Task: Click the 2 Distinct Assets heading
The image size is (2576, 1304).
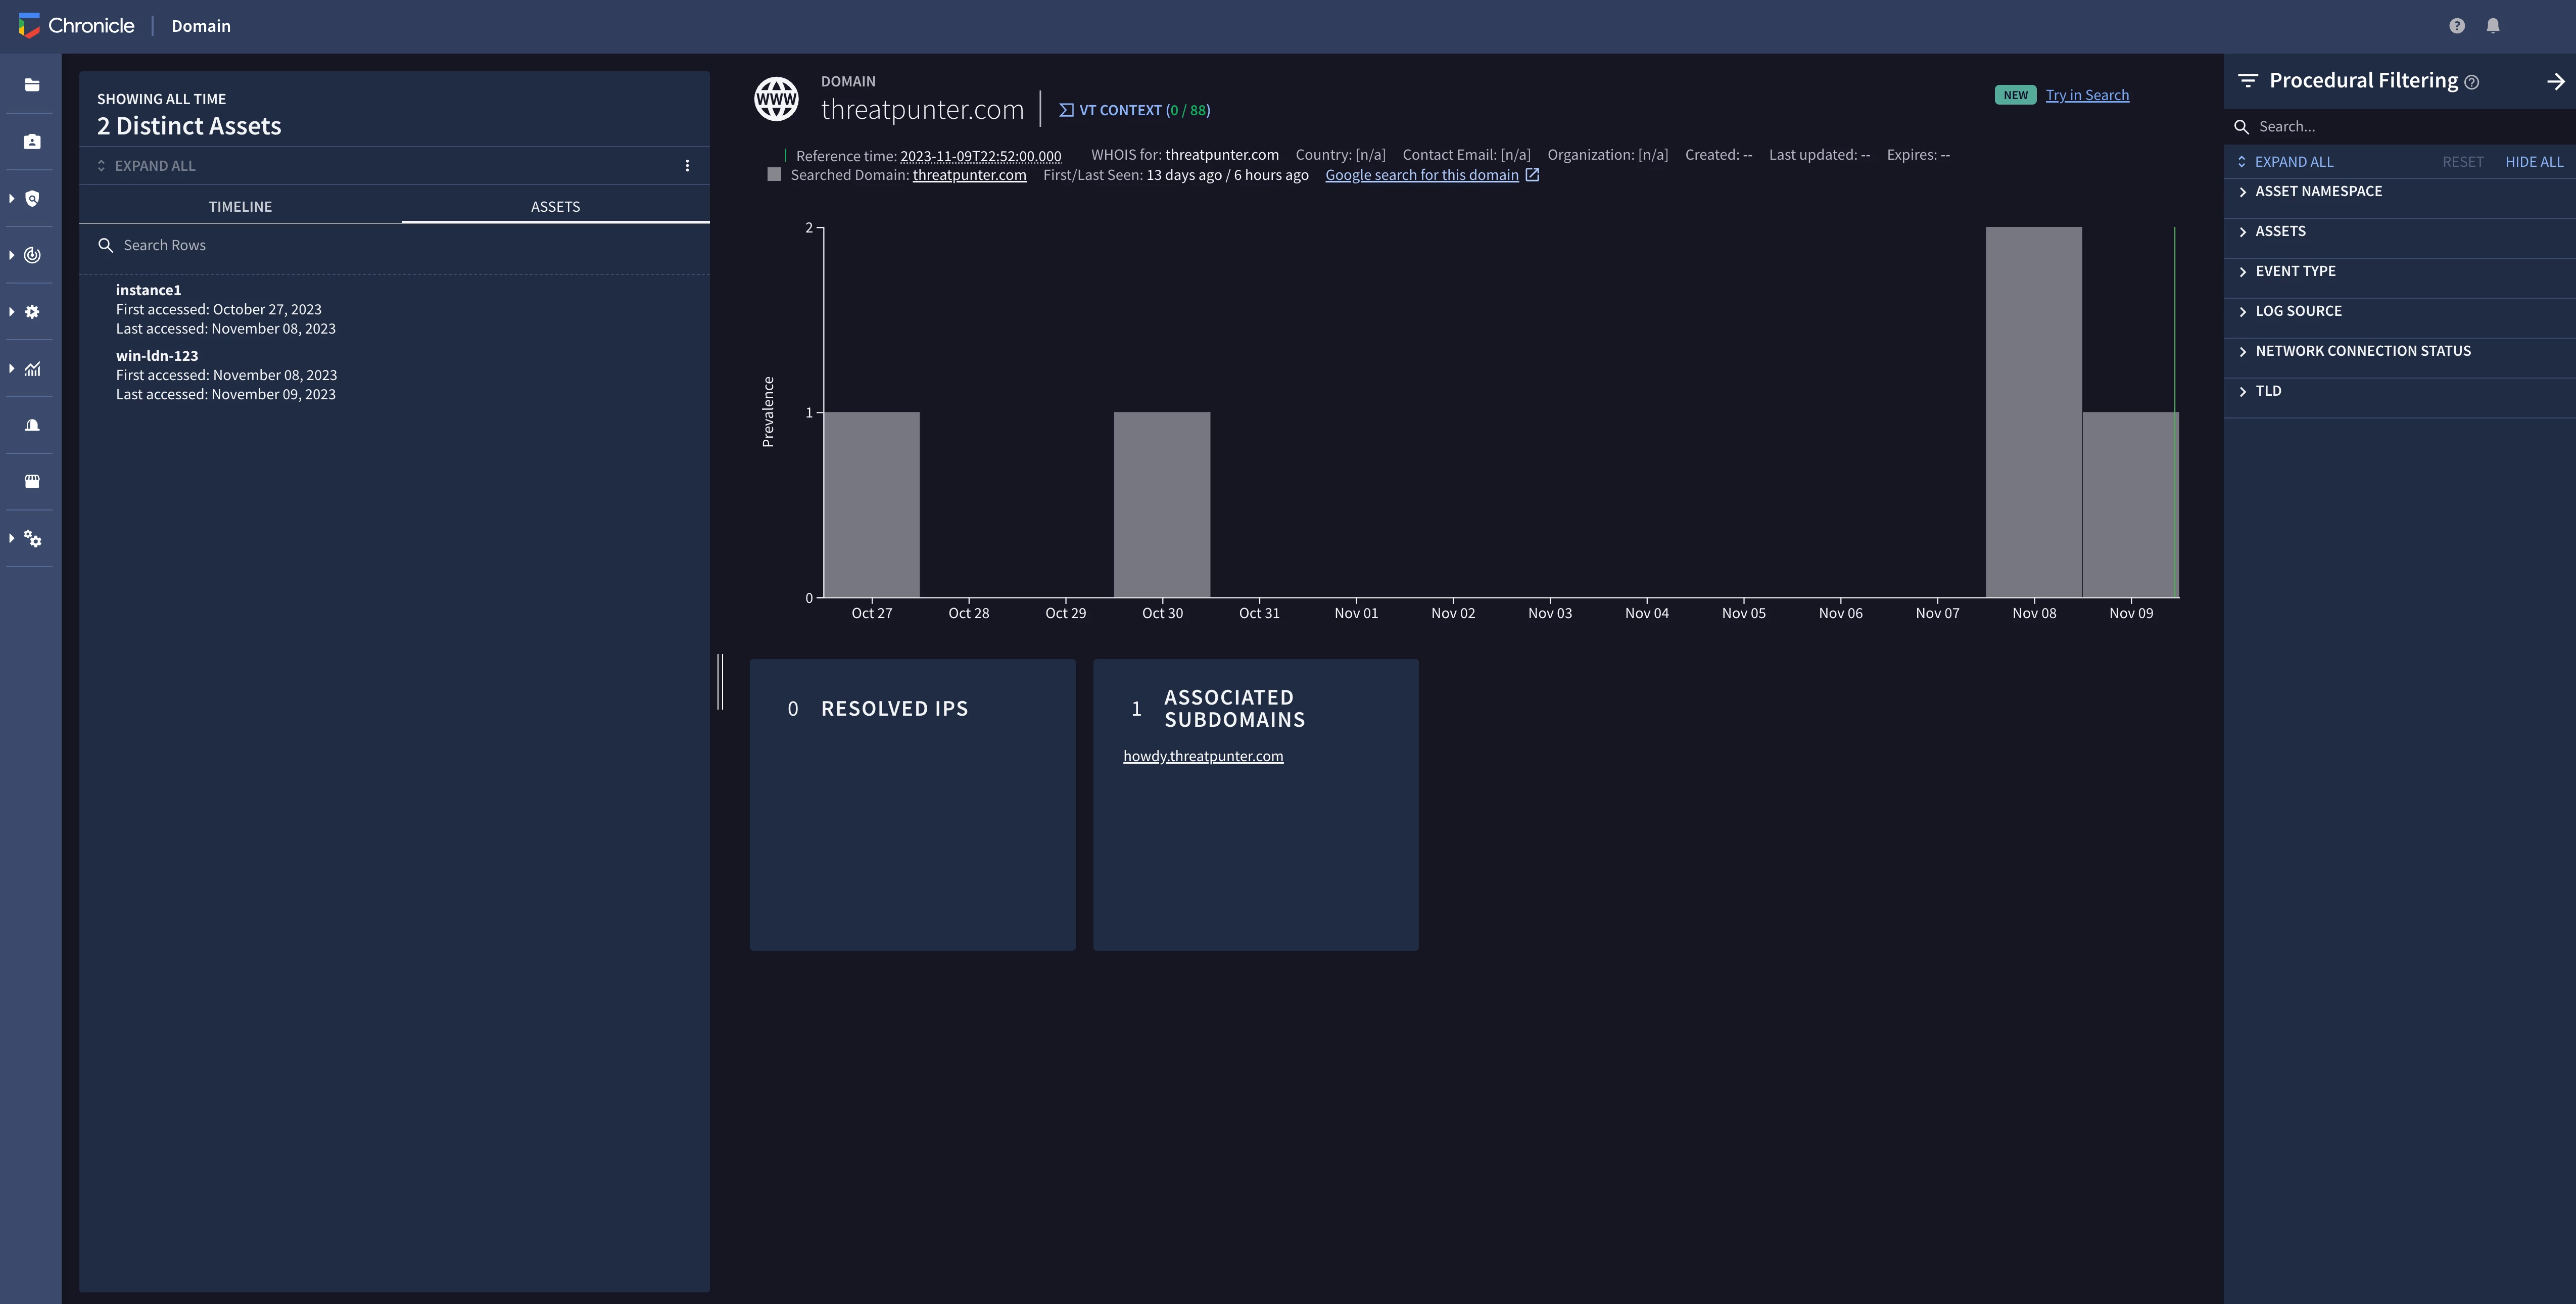Action: [189, 126]
